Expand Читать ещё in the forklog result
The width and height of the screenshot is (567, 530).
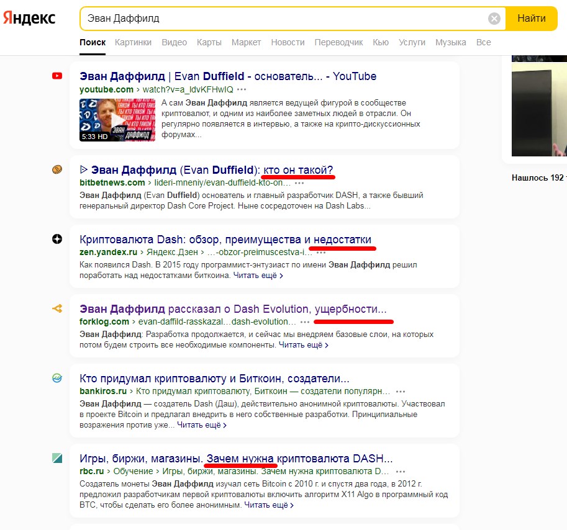click(304, 344)
